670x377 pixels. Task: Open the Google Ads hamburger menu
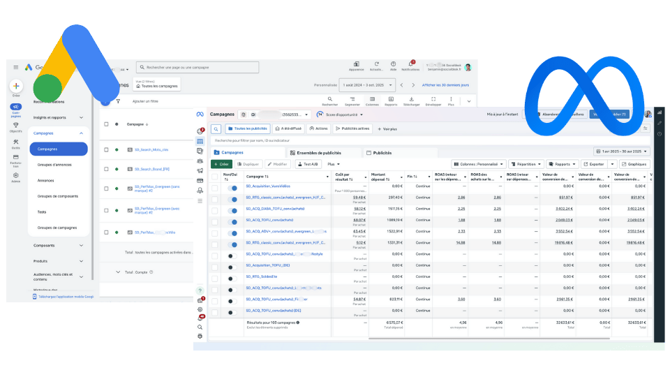point(16,67)
